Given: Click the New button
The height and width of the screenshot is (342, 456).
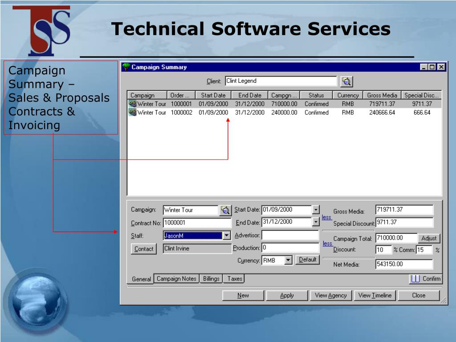Looking at the screenshot, I should [x=243, y=295].
